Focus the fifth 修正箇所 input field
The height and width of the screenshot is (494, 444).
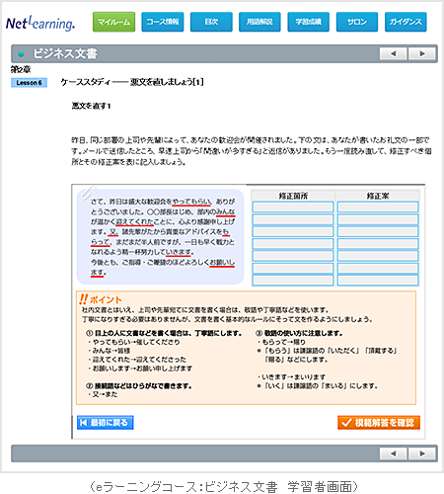click(293, 256)
